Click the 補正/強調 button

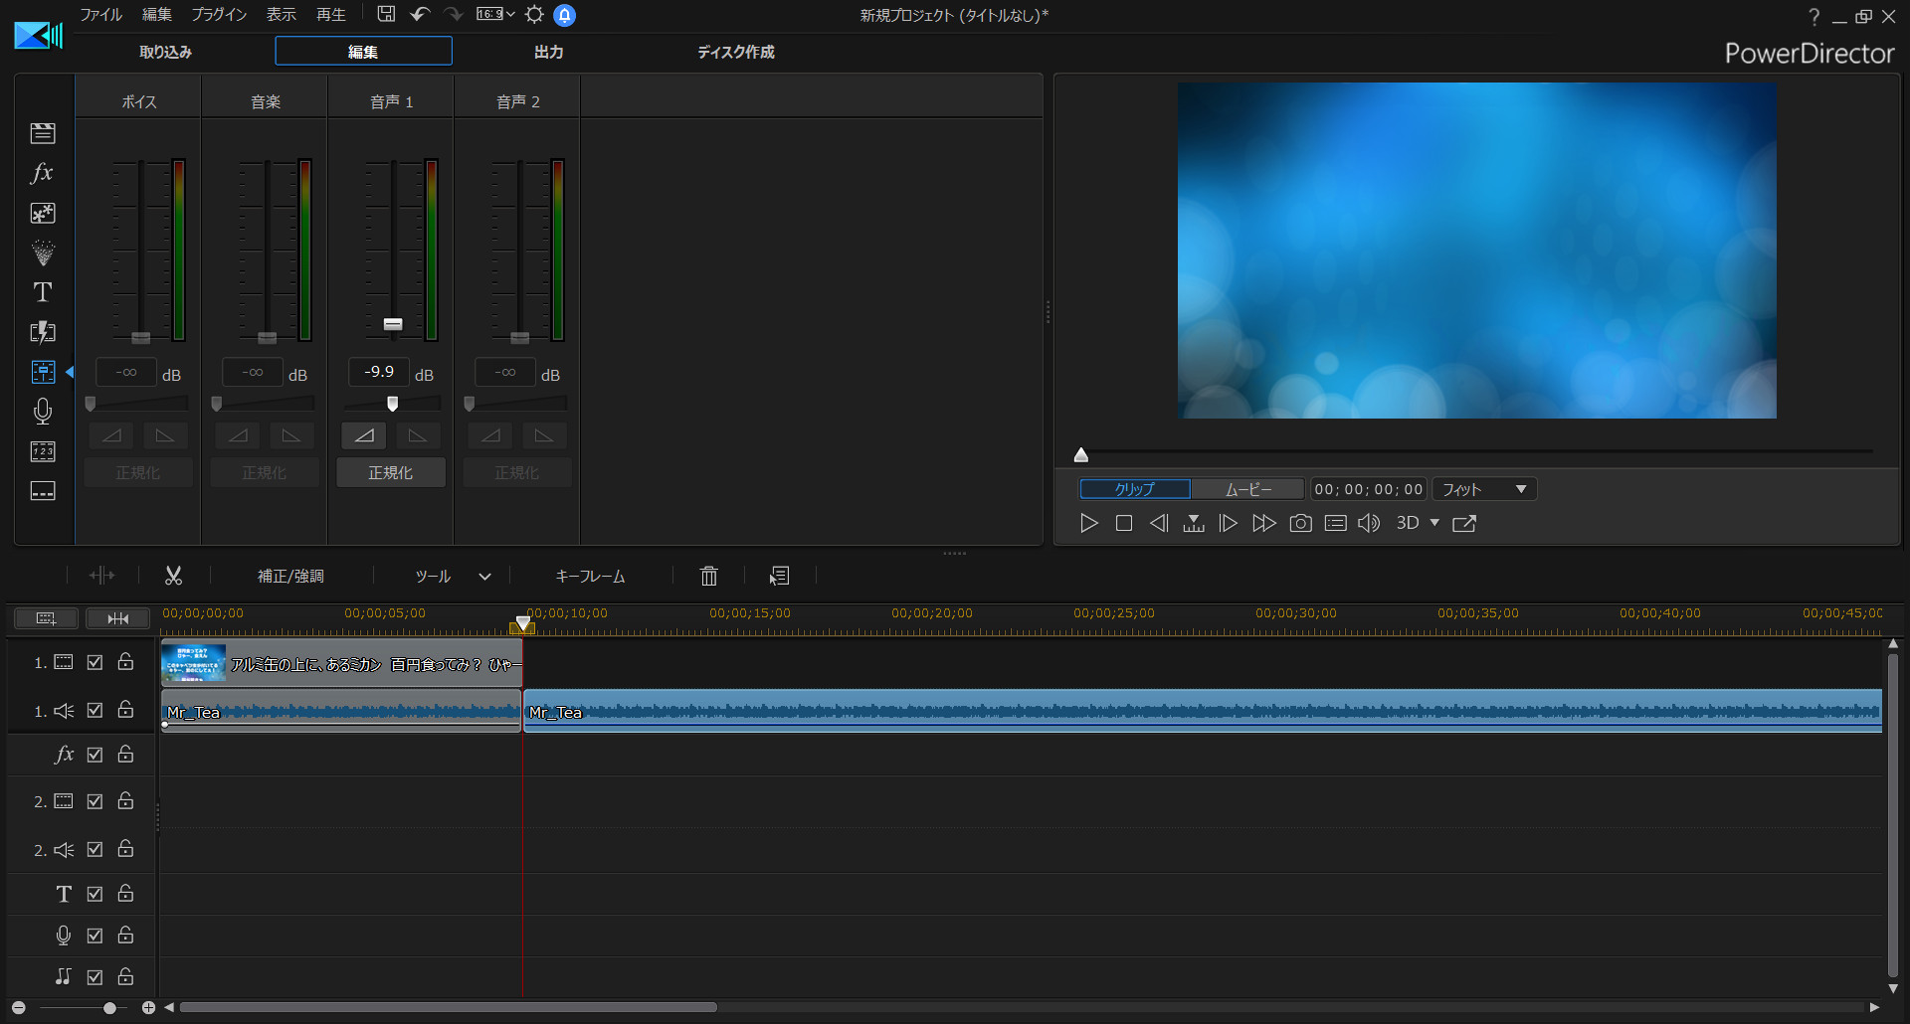tap(290, 577)
